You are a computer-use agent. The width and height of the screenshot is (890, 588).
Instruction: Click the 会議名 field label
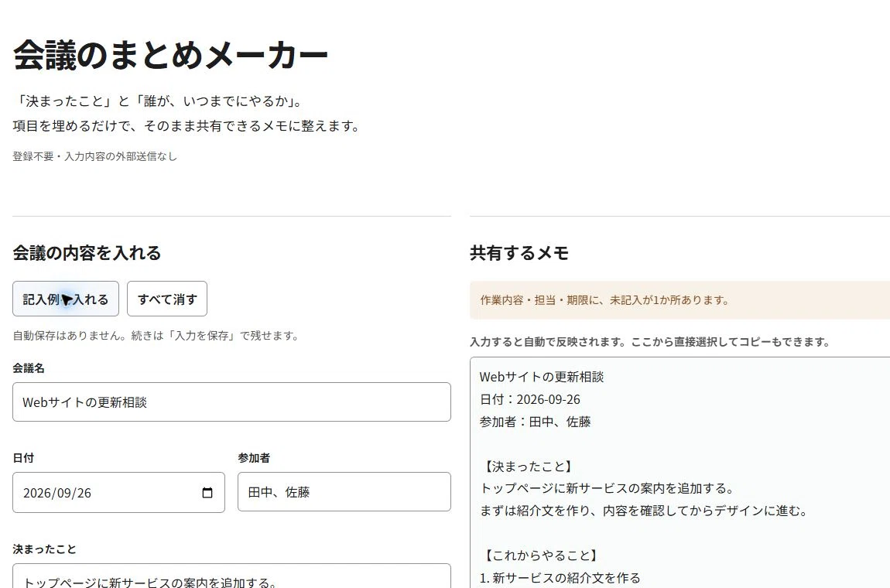click(29, 367)
